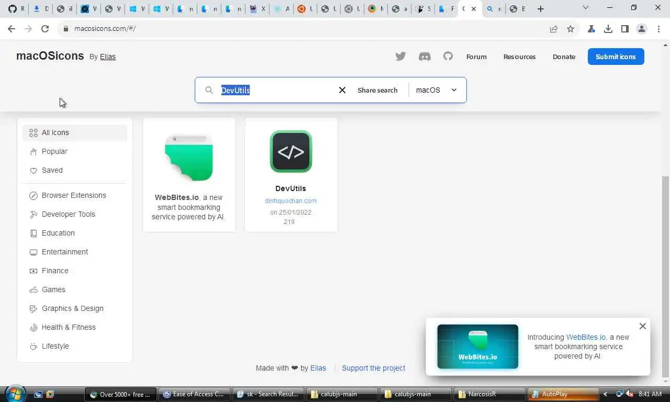This screenshot has width=670, height=402.
Task: Open the macOS platform dropdown
Action: click(x=437, y=90)
